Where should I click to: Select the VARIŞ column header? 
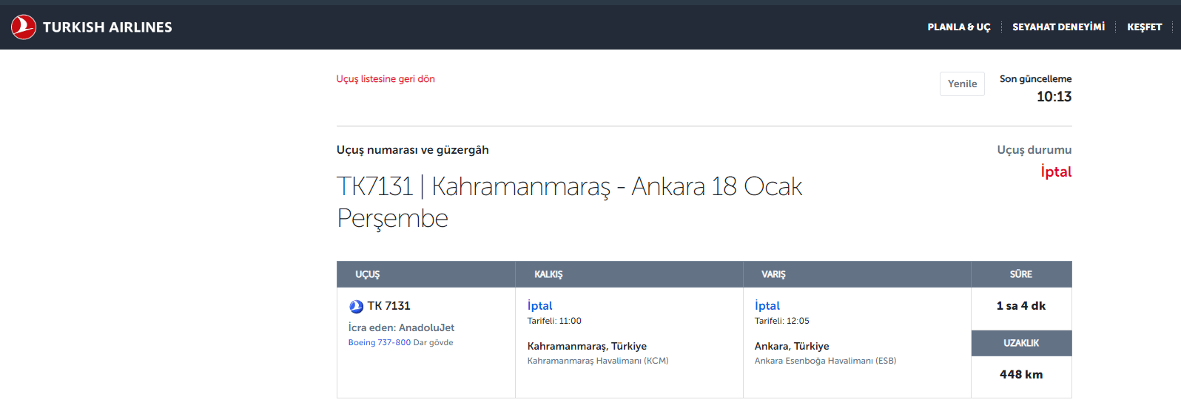click(x=773, y=274)
